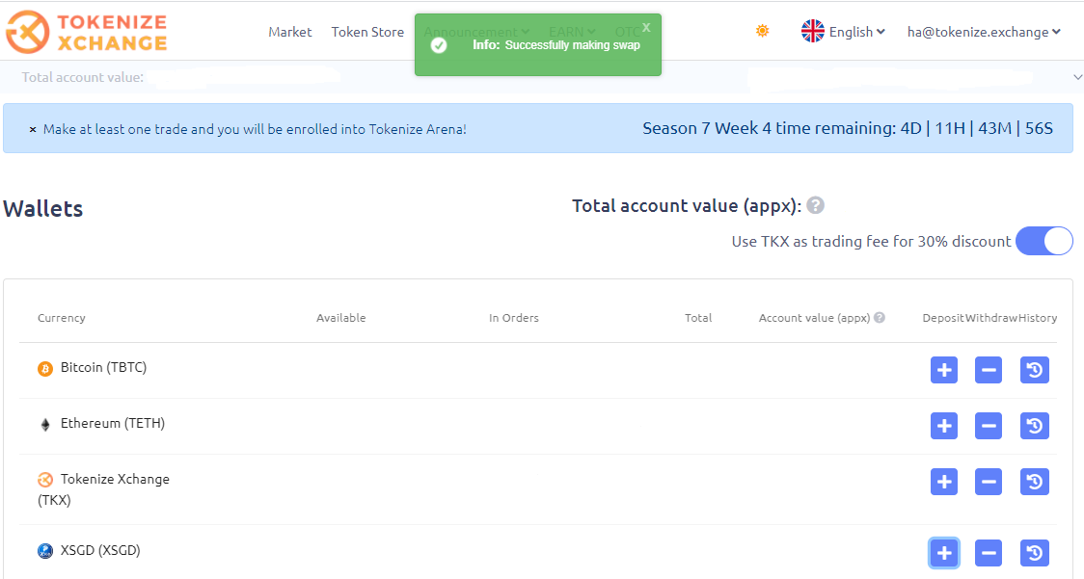View Ethereum (TETH) history
The width and height of the screenshot is (1084, 579).
click(x=1034, y=426)
